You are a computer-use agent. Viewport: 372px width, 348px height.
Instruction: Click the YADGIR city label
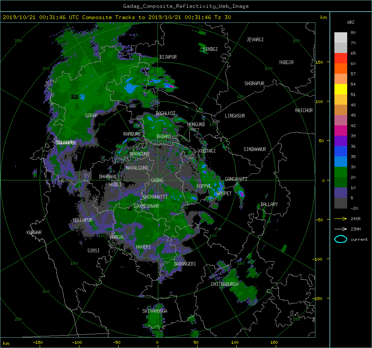(x=286, y=62)
